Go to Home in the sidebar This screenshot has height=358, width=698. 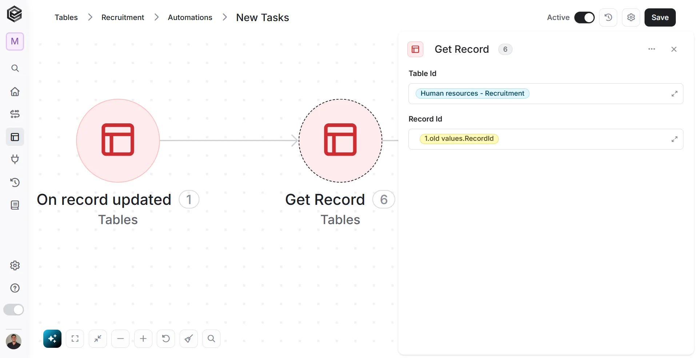15,91
